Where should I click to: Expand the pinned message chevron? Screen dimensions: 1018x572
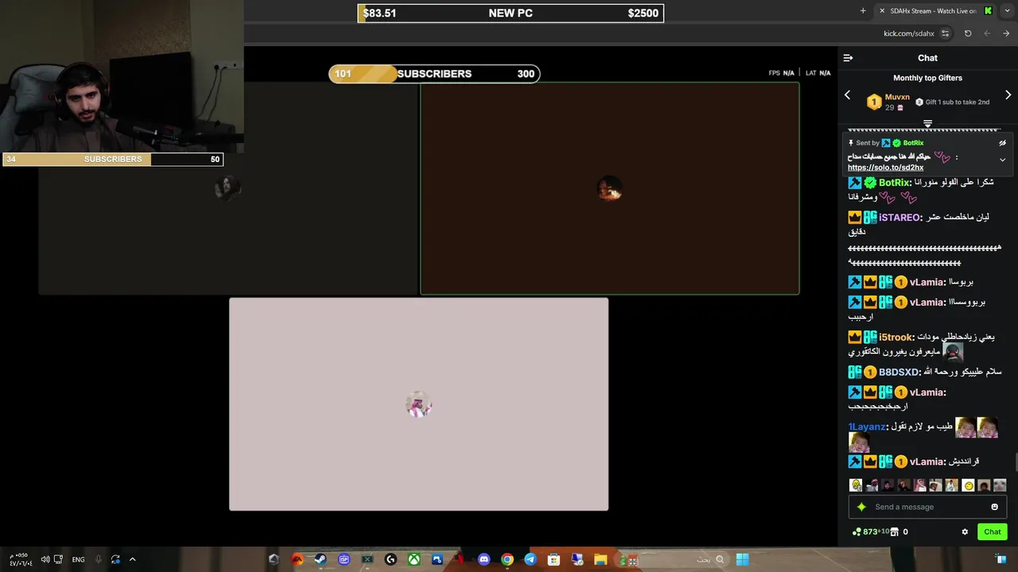pos(1002,160)
